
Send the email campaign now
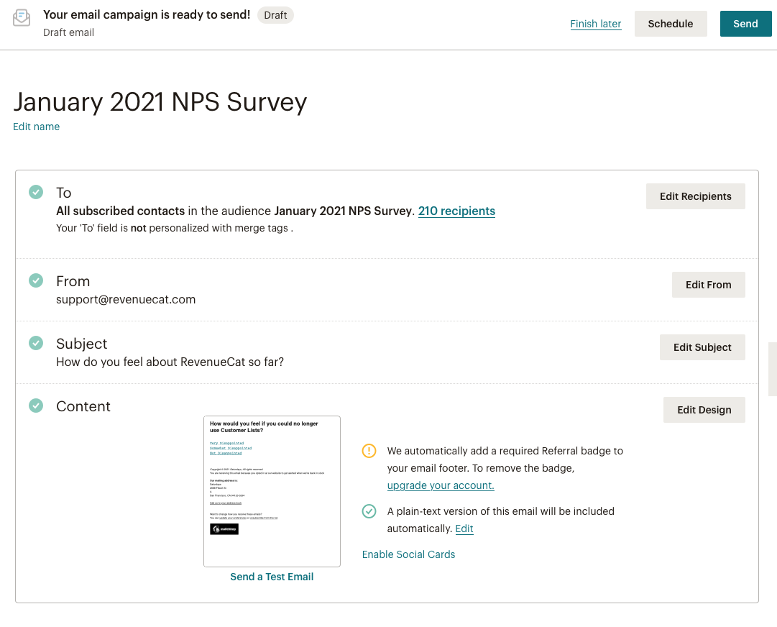745,24
